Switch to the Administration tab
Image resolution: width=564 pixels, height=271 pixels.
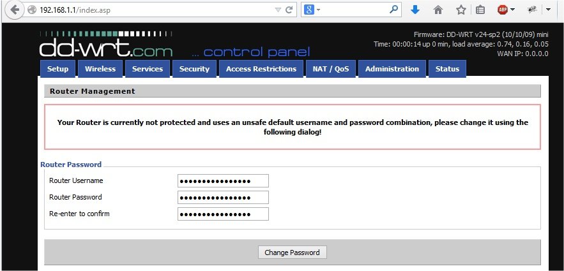(392, 69)
